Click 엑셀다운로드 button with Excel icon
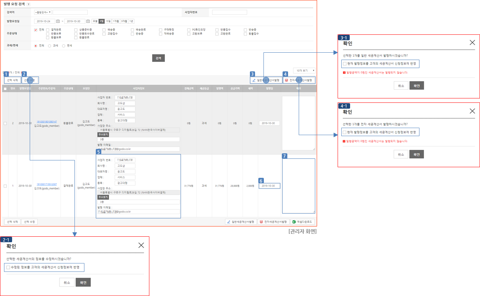480x296 pixels. [x=302, y=222]
